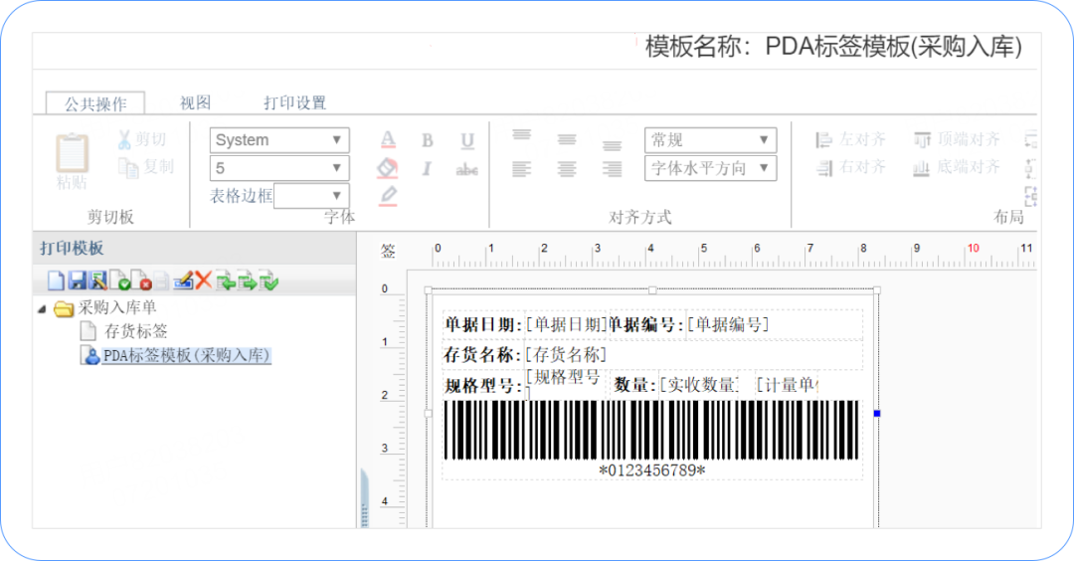This screenshot has height=561, width=1074.
Task: Open the fill color bucket picker
Action: (x=388, y=168)
